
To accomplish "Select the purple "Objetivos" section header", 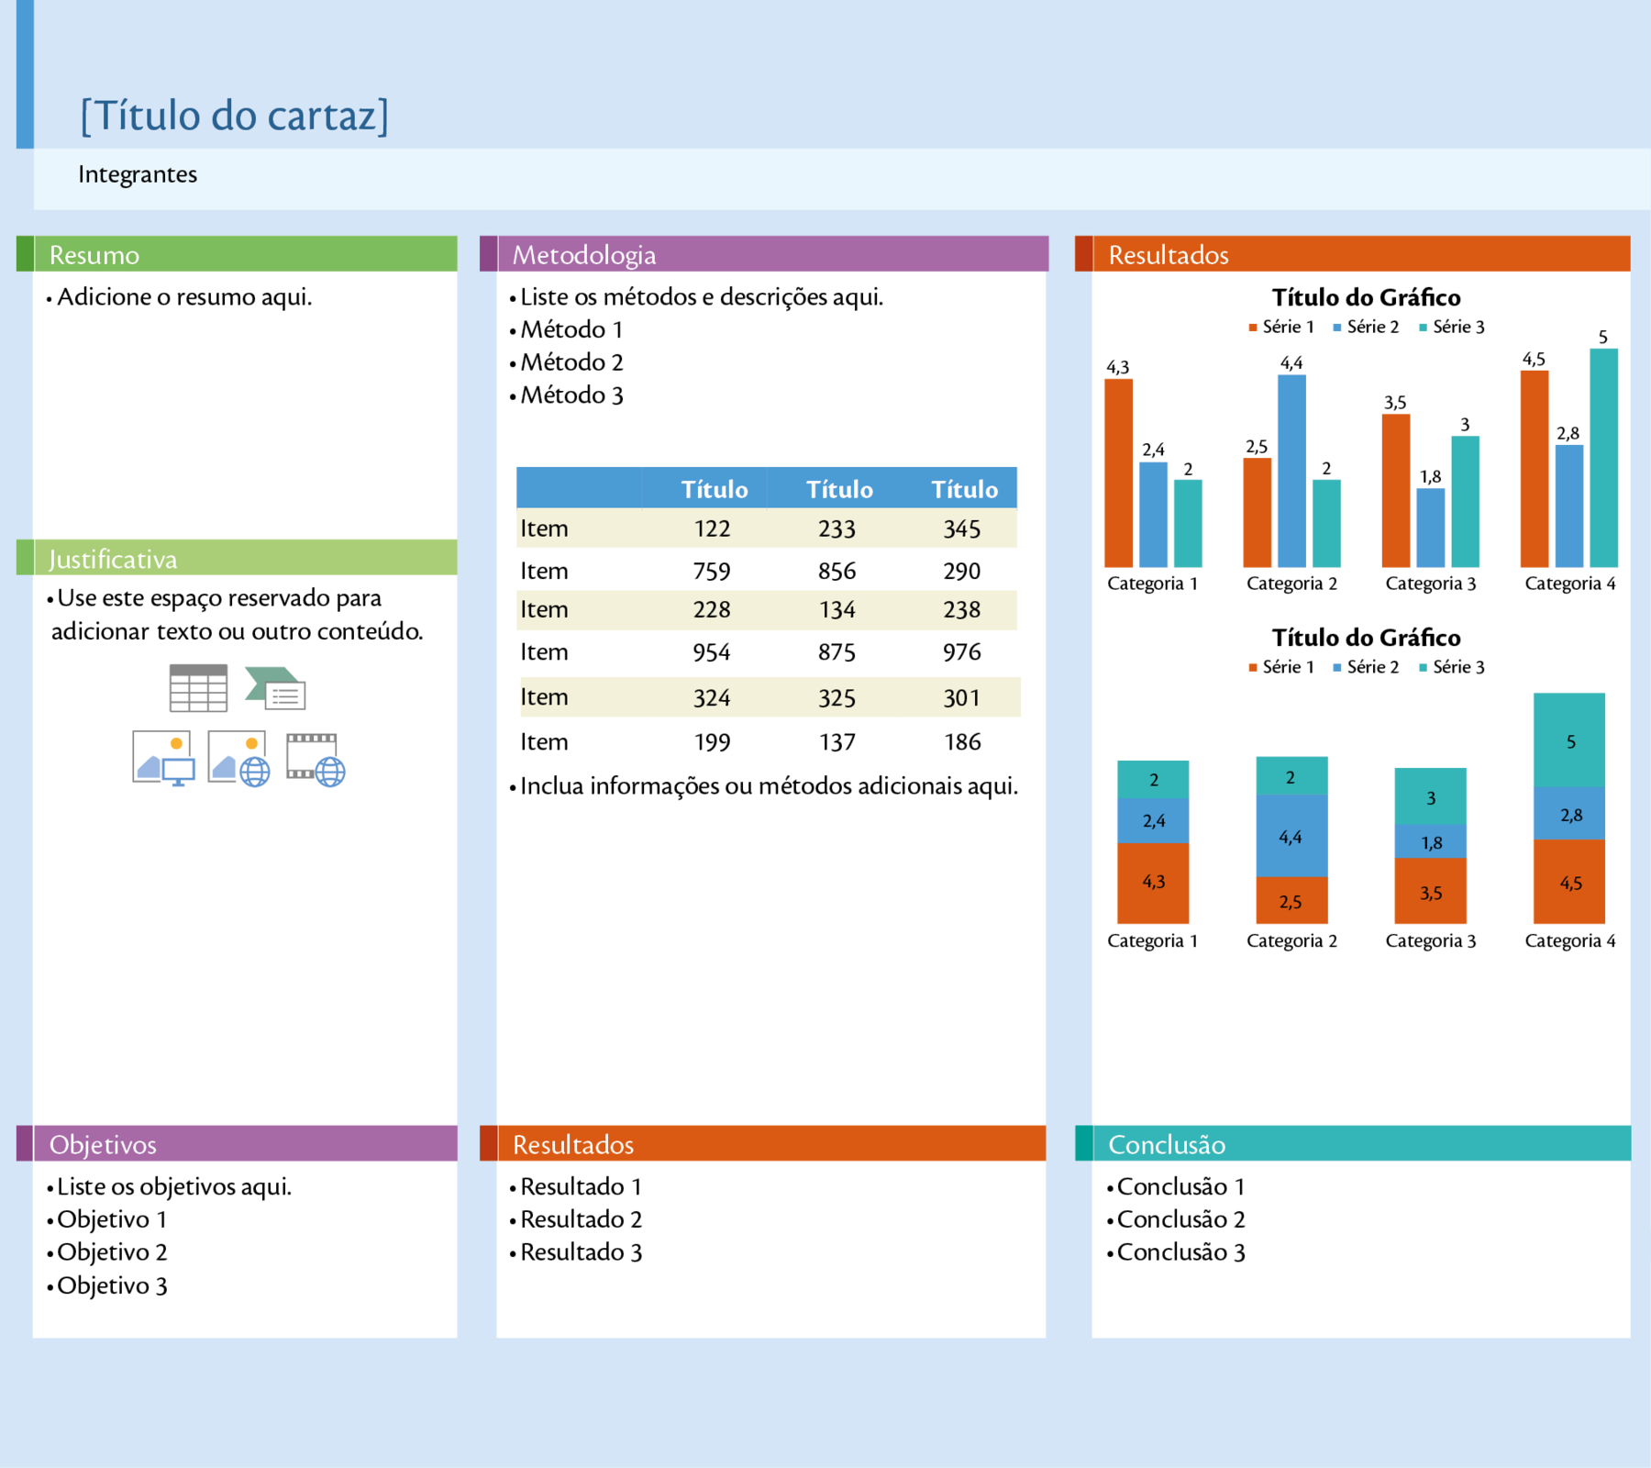I will click(x=237, y=1144).
